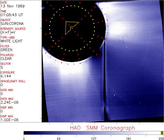
Task: Select the data max value '2.24E-08'
Action: click(10, 102)
